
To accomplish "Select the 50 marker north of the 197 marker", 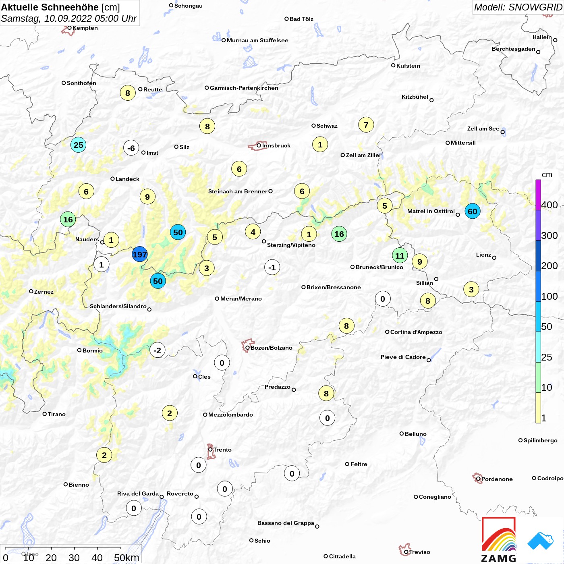I will (x=178, y=232).
